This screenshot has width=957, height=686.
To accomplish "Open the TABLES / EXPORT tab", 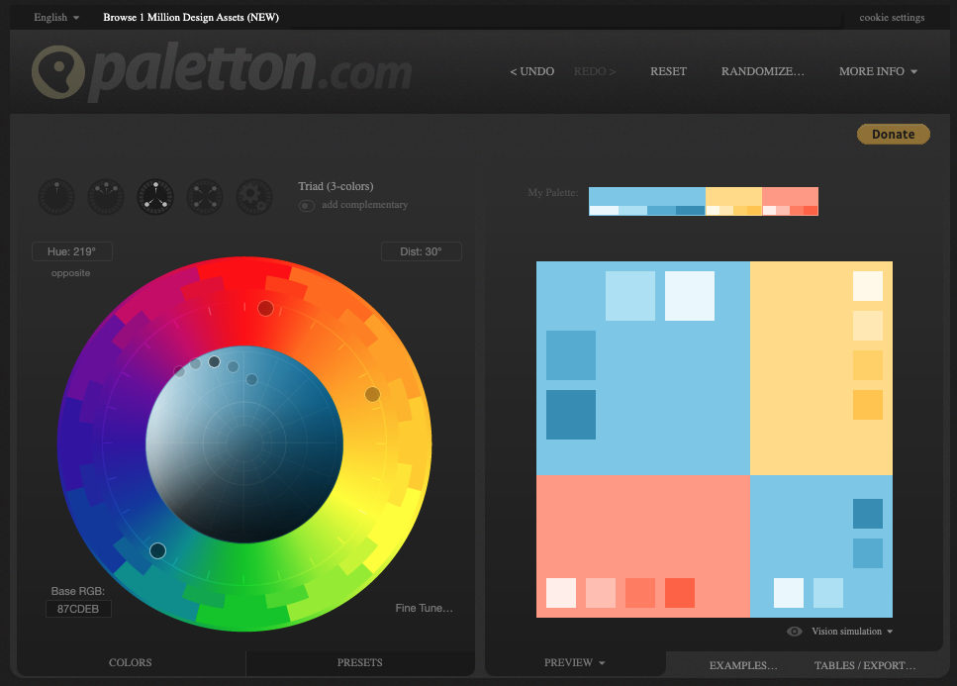I will click(x=865, y=665).
